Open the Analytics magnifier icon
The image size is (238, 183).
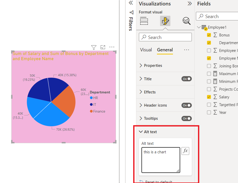tap(186, 21)
